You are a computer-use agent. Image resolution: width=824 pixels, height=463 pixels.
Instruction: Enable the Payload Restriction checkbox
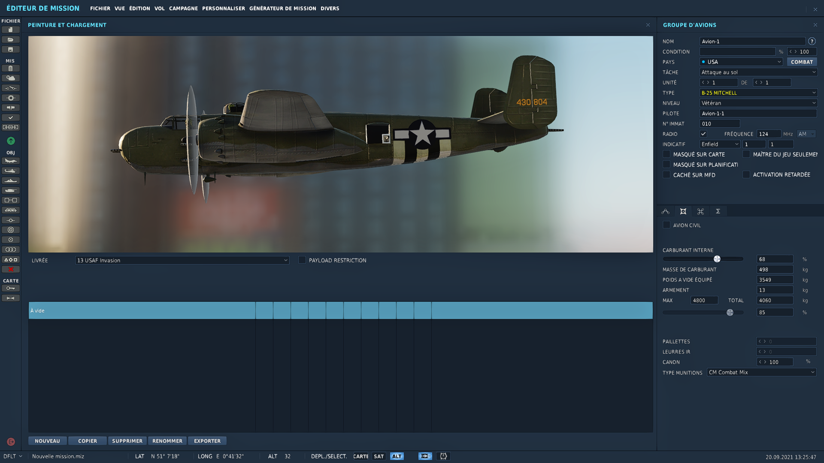(302, 260)
